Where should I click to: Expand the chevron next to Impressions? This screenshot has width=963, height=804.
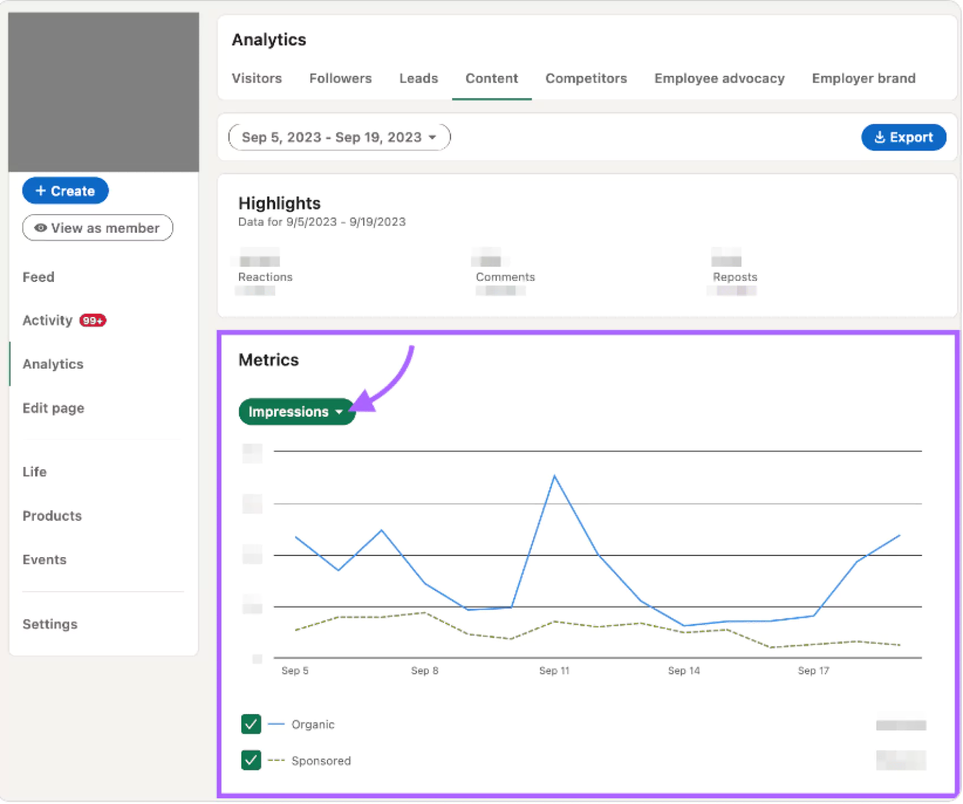point(340,412)
